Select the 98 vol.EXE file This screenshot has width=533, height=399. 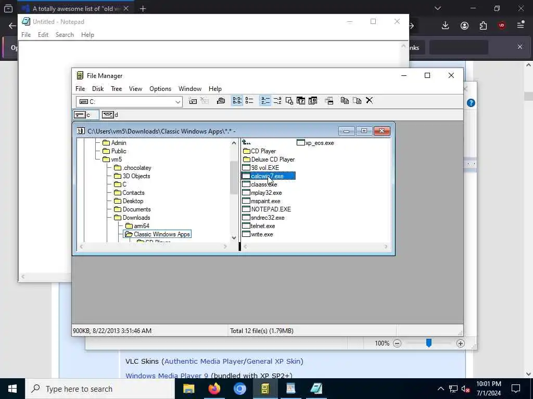point(261,168)
